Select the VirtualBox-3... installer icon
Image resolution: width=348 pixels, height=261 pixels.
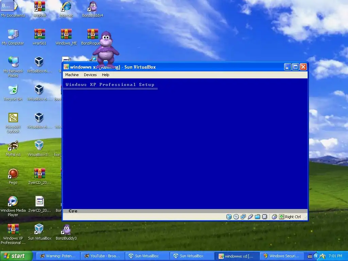pyautogui.click(x=39, y=149)
